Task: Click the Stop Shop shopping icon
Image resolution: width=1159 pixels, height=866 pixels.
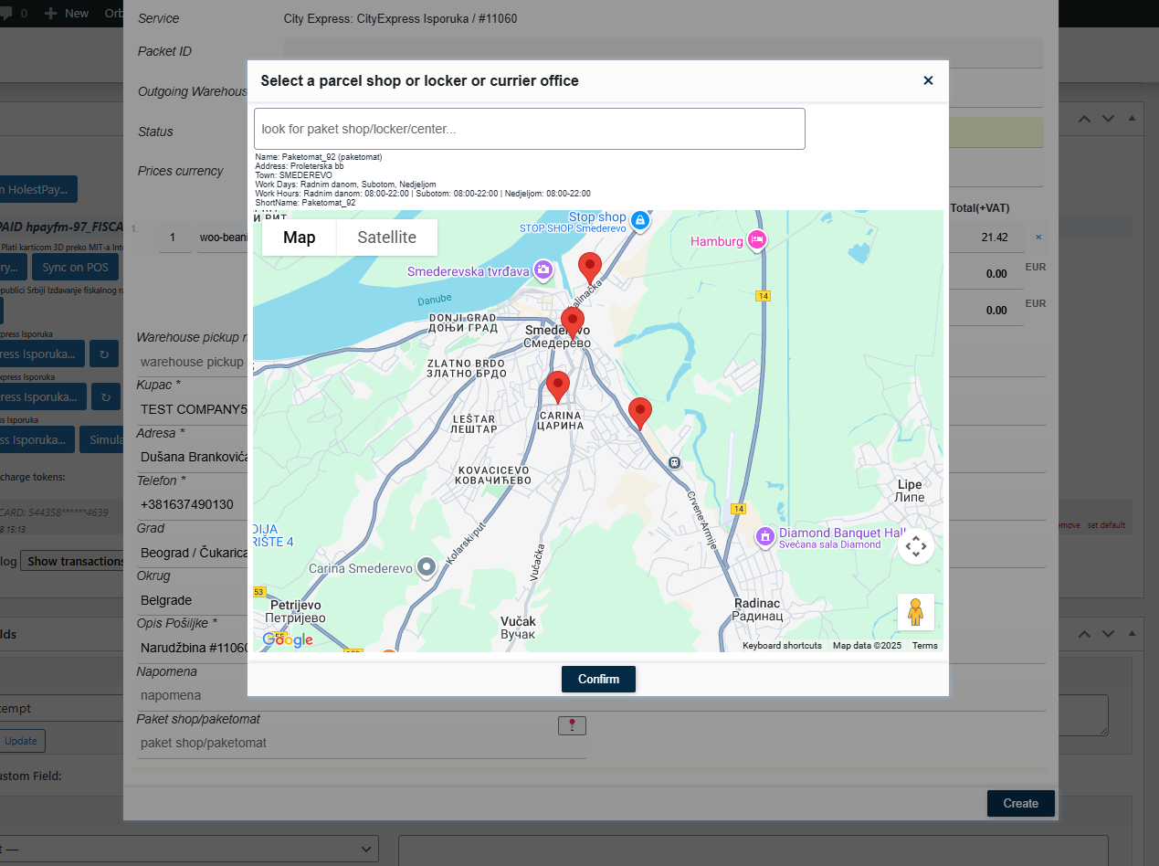Action: coord(641,220)
